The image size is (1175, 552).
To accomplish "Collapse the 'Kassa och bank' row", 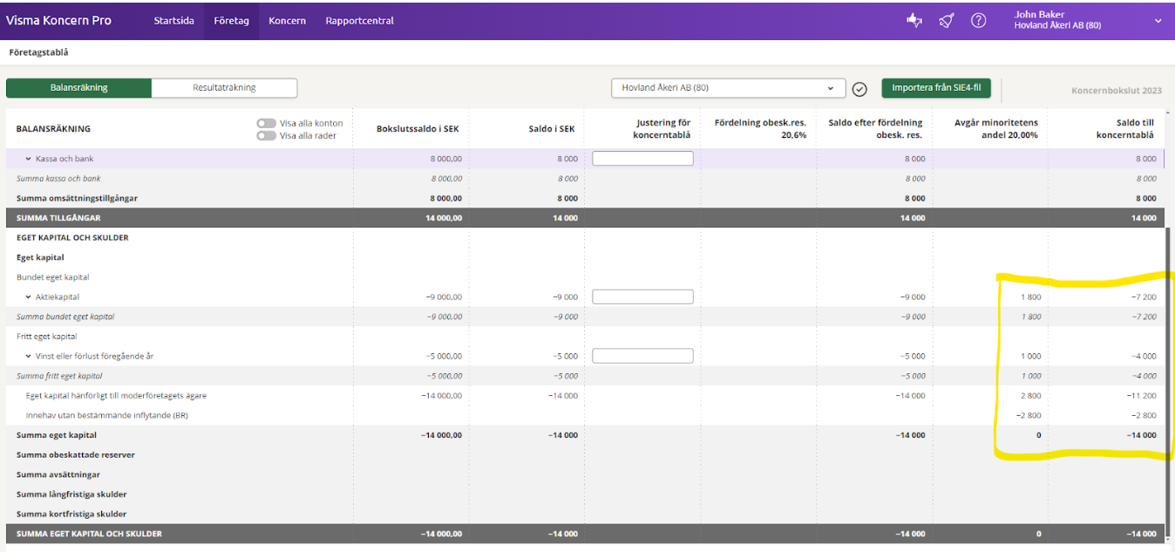I will click(x=29, y=160).
